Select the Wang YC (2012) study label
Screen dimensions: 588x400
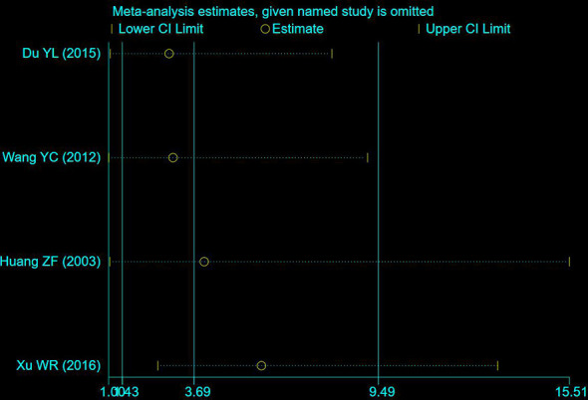coord(52,157)
